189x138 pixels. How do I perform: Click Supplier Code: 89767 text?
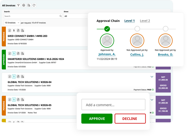click(x=48, y=63)
